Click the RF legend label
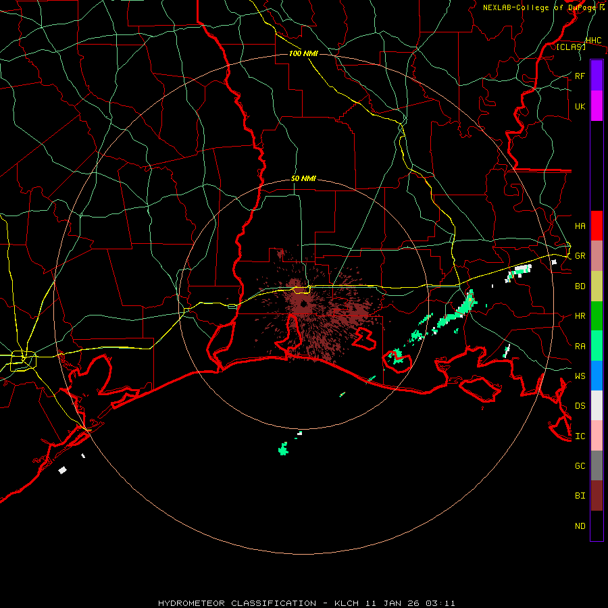Viewport: 608px width, 608px height. point(580,76)
